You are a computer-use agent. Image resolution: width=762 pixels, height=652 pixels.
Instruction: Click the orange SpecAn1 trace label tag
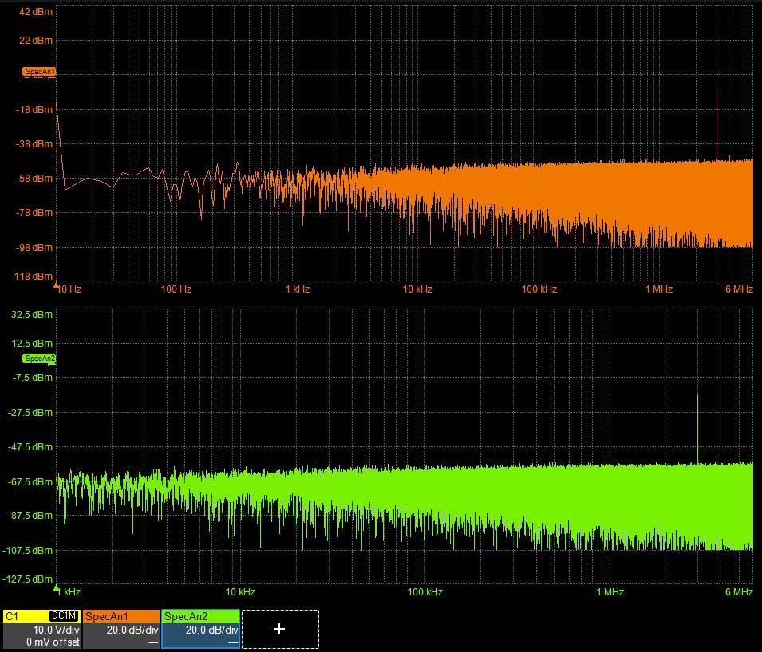(39, 72)
